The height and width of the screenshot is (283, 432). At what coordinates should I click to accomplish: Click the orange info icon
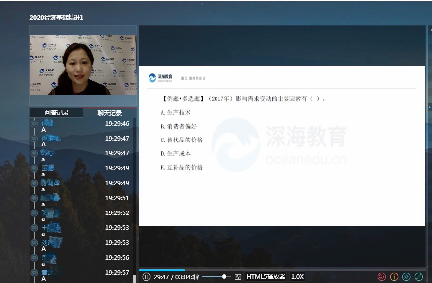pos(394,277)
